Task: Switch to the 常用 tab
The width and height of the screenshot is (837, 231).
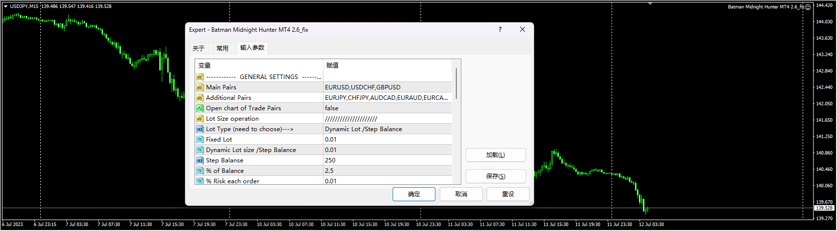Action: (x=222, y=48)
